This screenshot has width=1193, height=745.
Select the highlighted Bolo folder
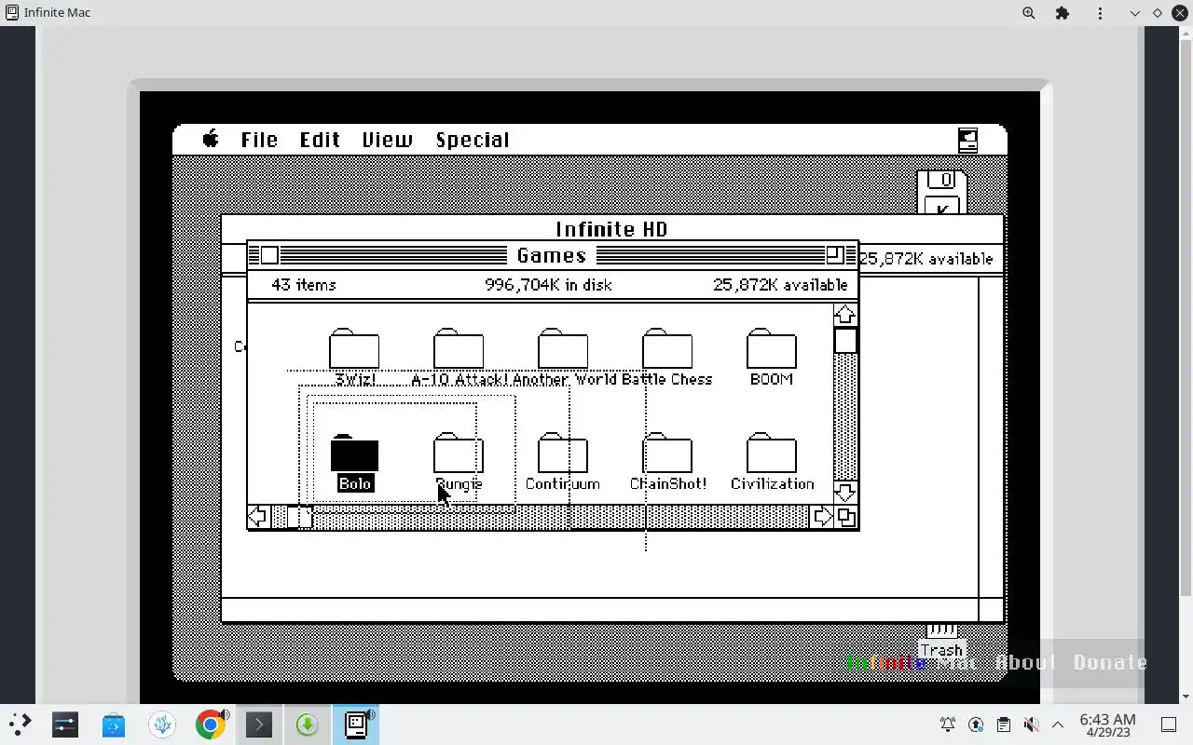tap(354, 463)
